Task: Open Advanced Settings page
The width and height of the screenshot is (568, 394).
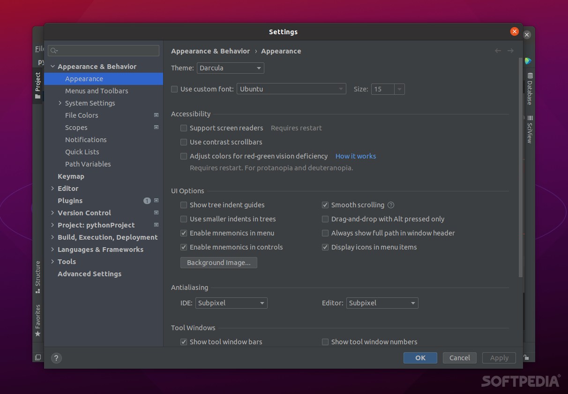Action: click(90, 274)
